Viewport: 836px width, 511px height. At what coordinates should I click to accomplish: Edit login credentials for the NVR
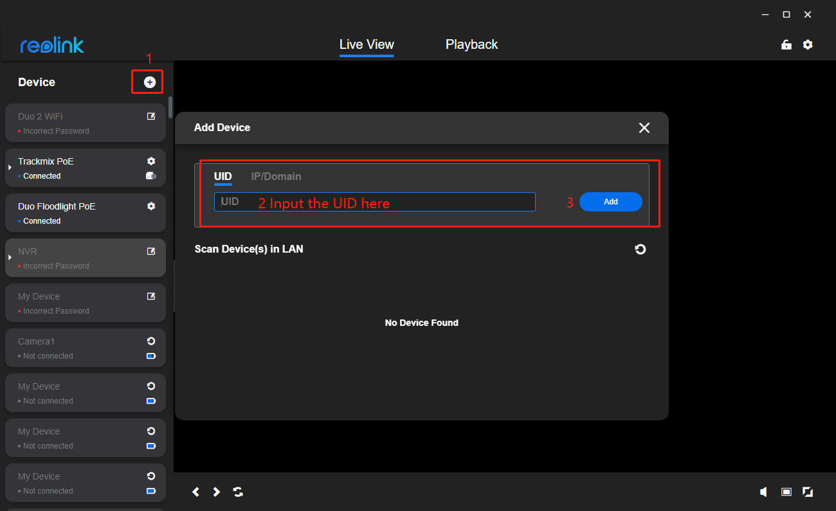(x=150, y=251)
